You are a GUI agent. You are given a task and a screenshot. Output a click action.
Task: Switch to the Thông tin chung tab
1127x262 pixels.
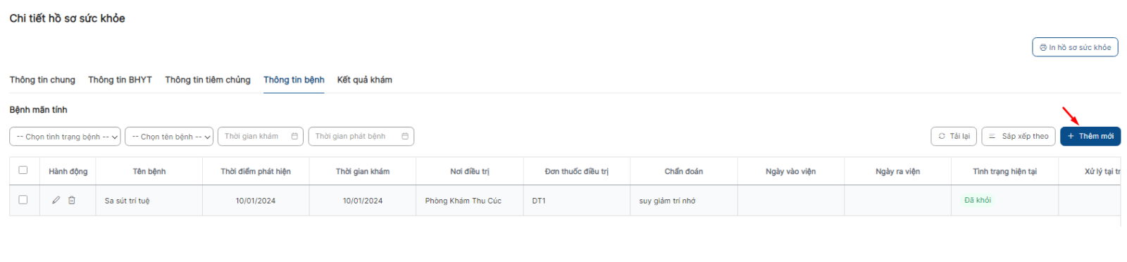pos(42,80)
